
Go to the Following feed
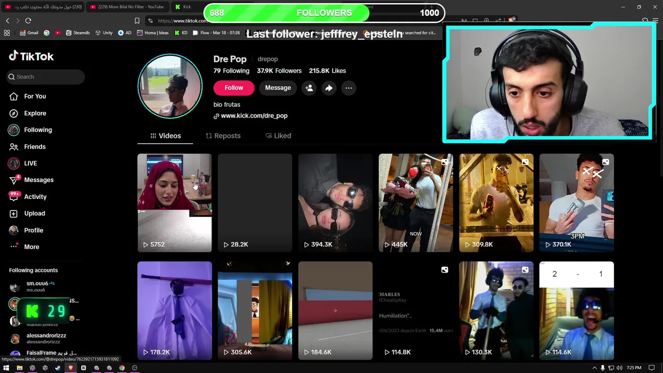(x=30, y=130)
